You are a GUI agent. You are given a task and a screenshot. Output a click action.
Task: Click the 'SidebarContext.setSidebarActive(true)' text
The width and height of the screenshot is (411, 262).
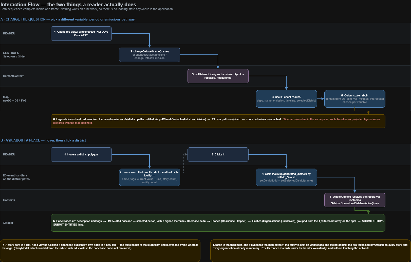(x=355, y=203)
